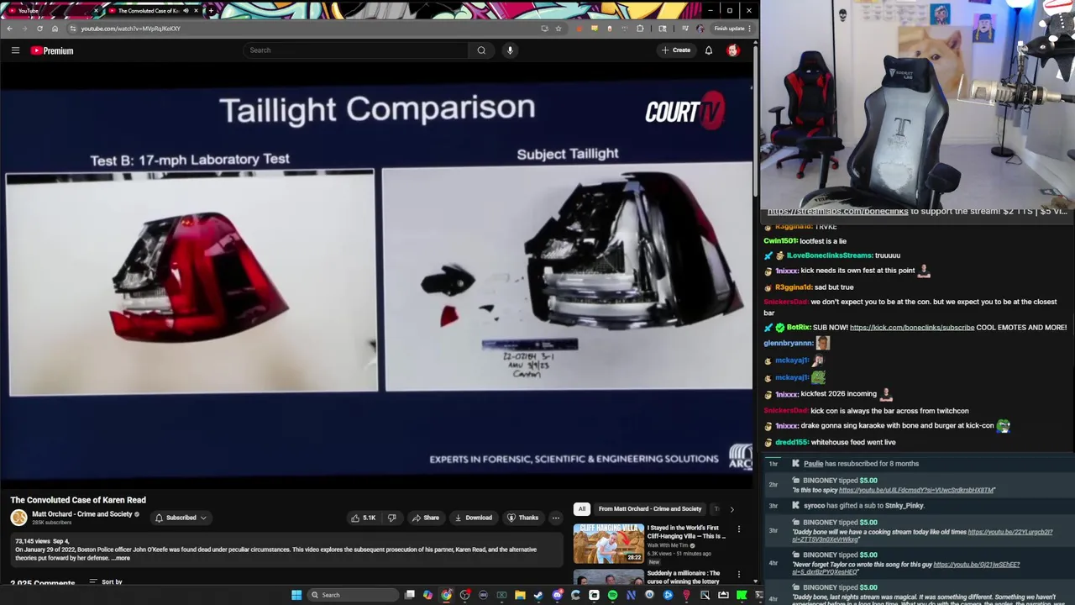The image size is (1075, 605).
Task: Open File Explorer from the taskbar
Action: pyautogui.click(x=520, y=595)
